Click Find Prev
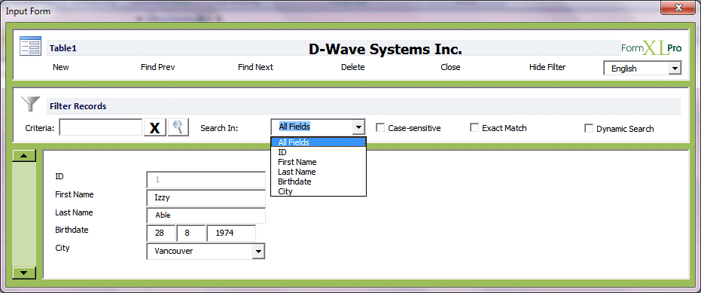This screenshot has width=701, height=293. [x=158, y=67]
